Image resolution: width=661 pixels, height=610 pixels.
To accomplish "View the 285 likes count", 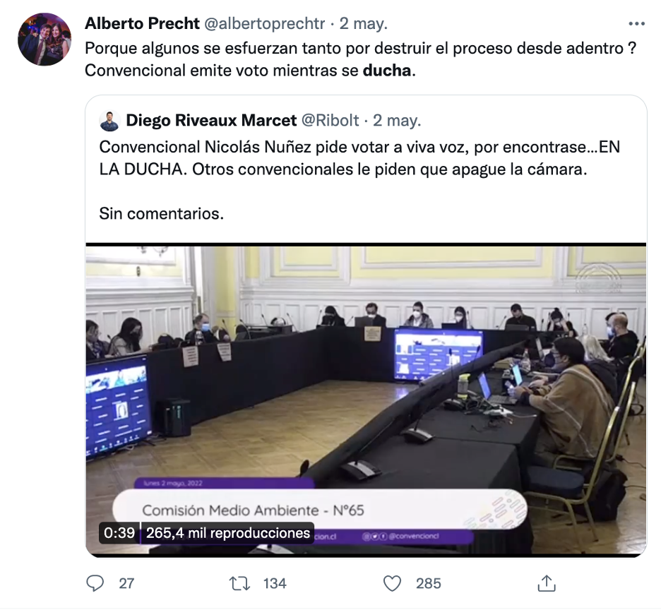I will [428, 583].
